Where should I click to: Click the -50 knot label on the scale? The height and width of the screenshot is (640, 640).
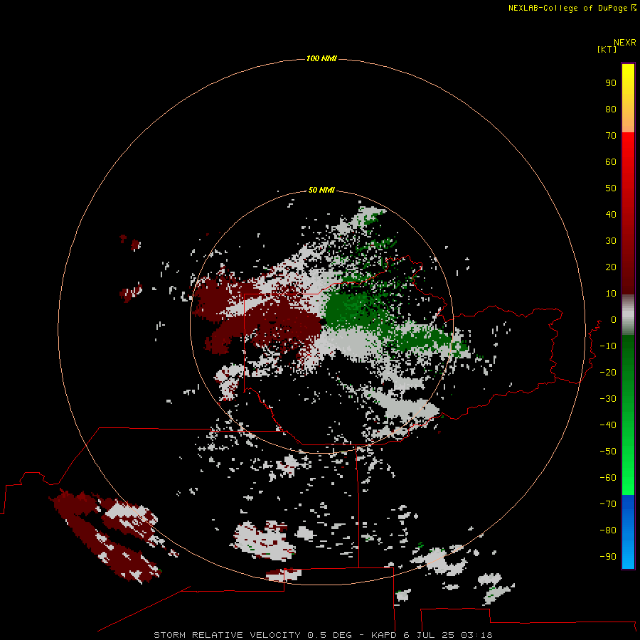(608, 451)
